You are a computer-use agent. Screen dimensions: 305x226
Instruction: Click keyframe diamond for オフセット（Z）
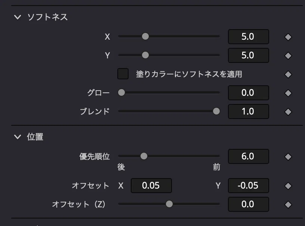pyautogui.click(x=288, y=204)
